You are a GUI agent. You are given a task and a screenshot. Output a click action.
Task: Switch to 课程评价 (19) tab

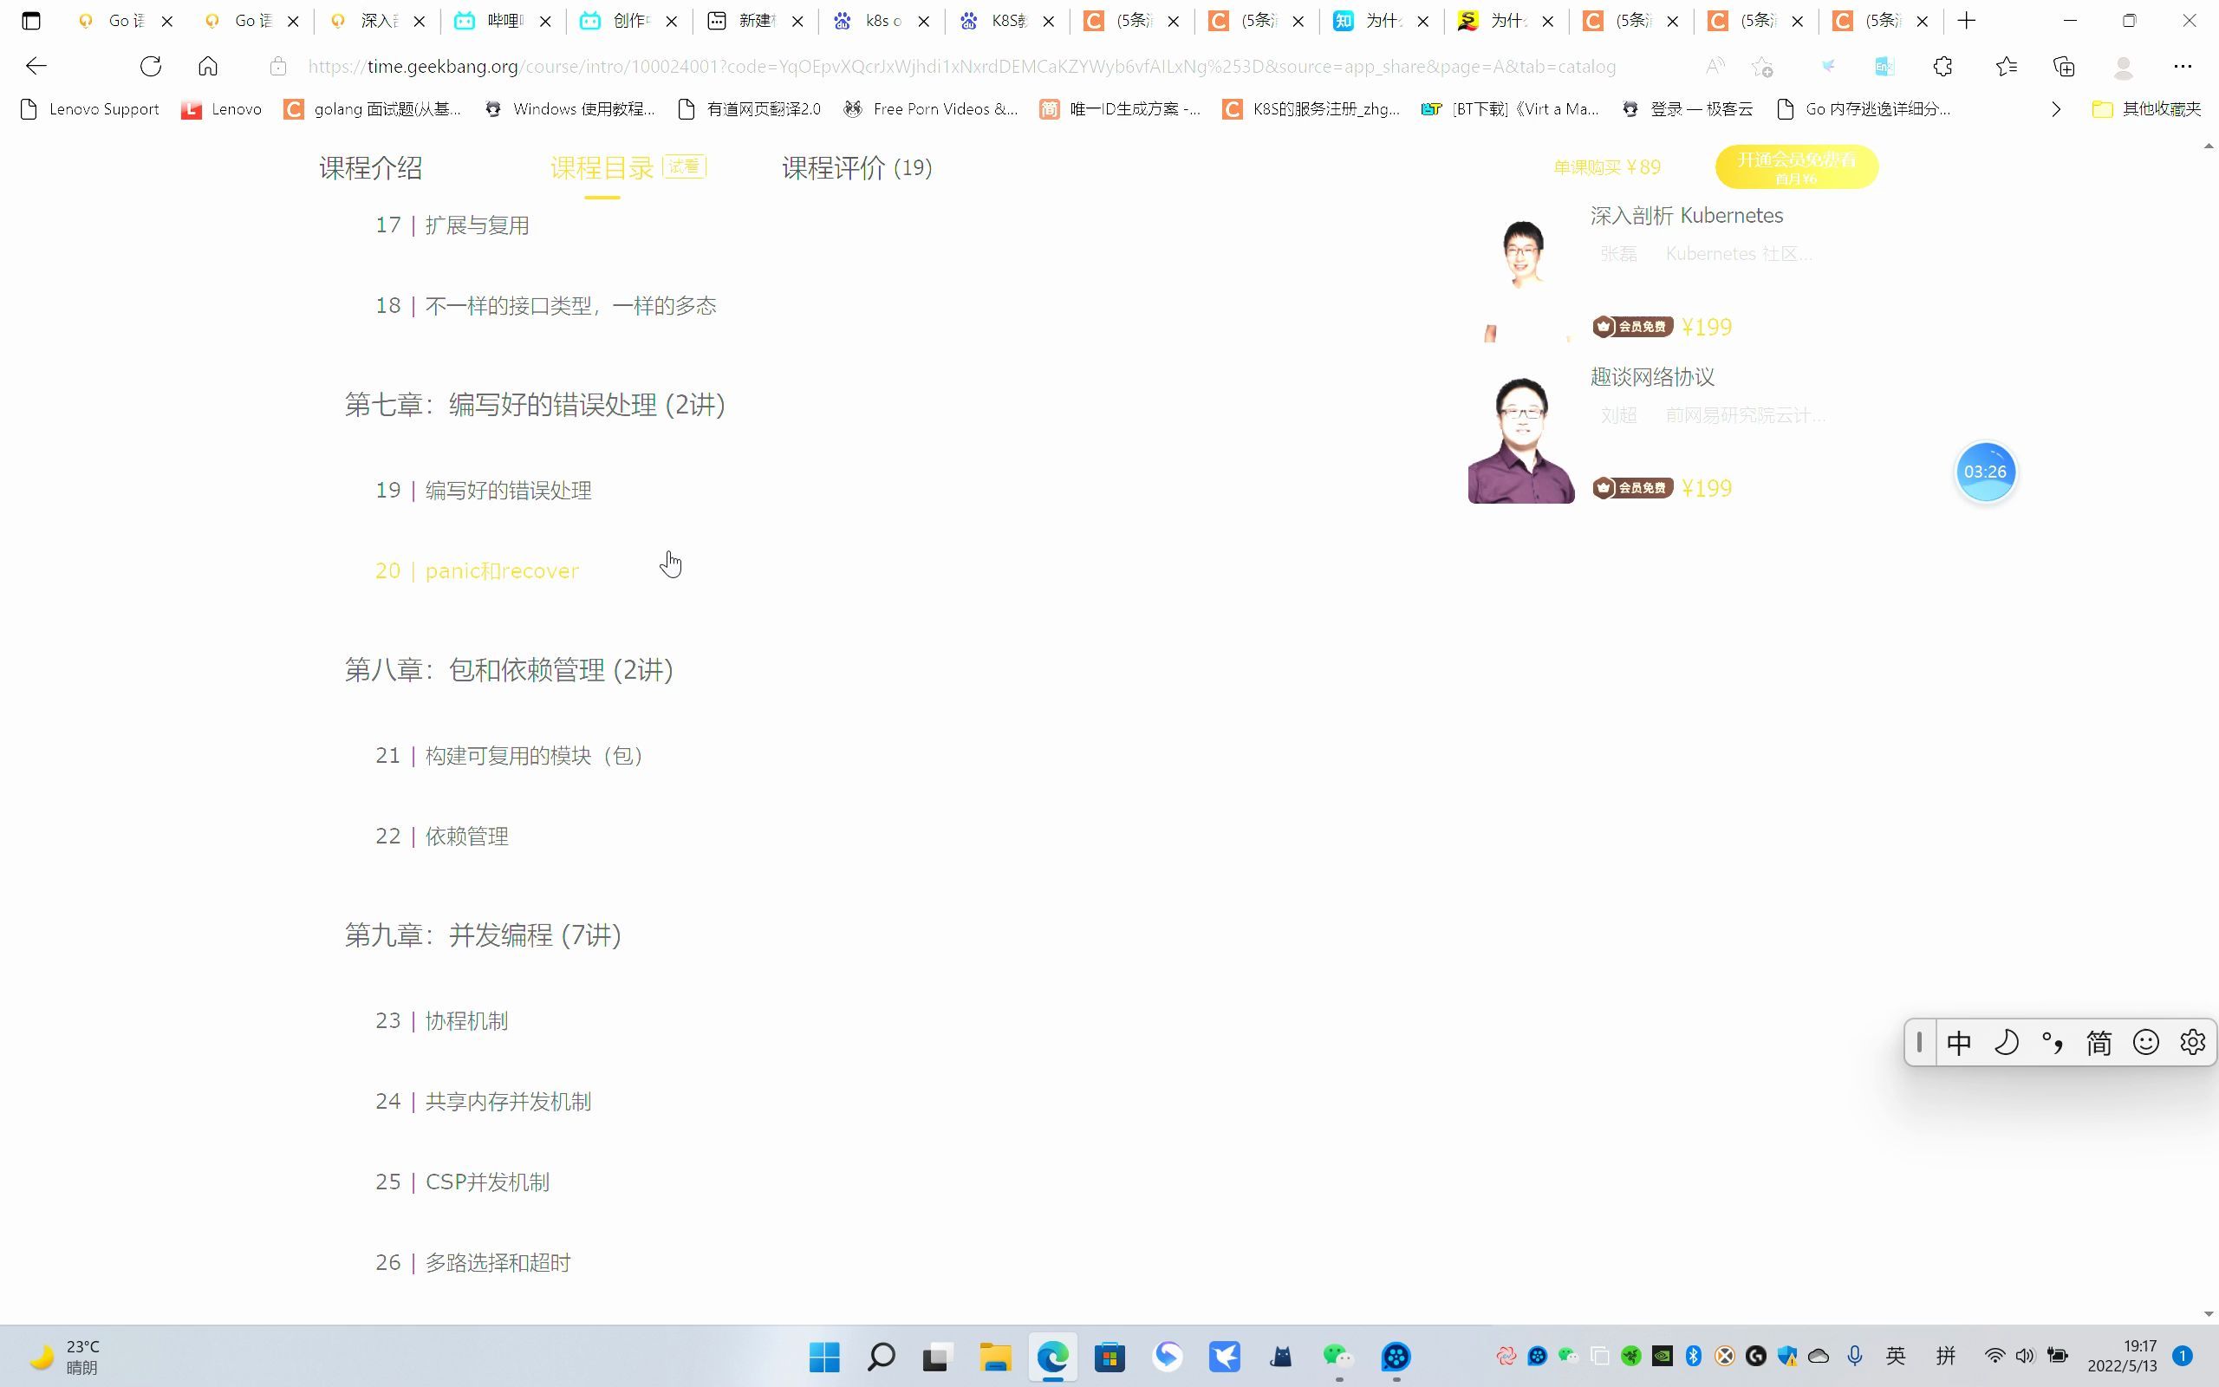pyautogui.click(x=856, y=168)
